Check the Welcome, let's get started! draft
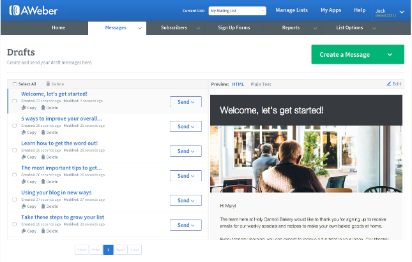412x262 pixels. pyautogui.click(x=15, y=101)
